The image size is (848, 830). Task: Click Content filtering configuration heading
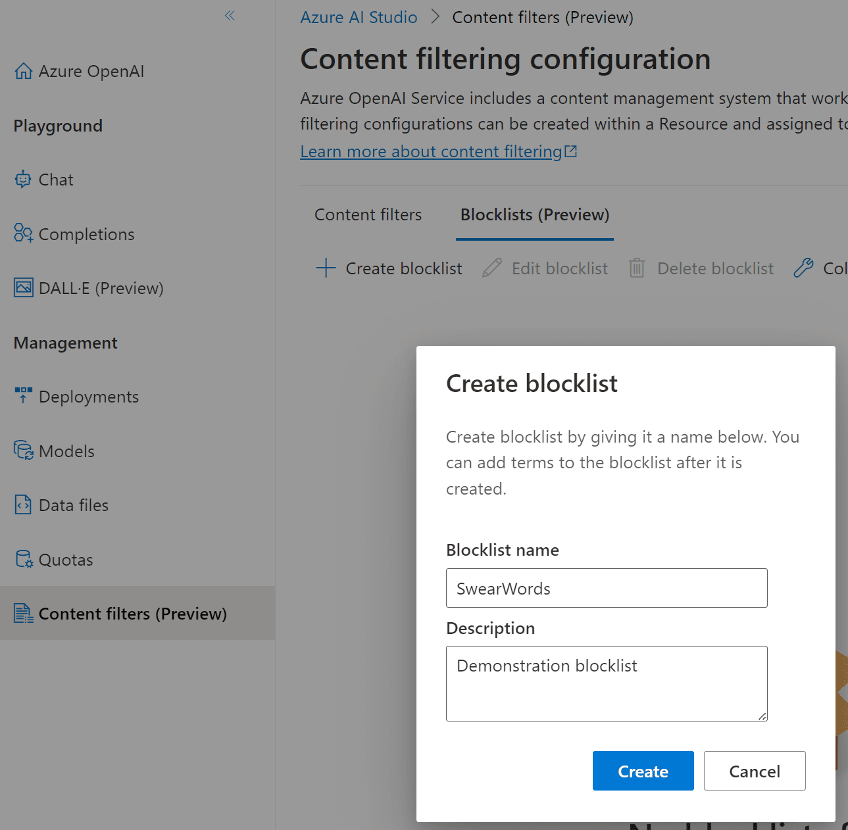(x=505, y=59)
